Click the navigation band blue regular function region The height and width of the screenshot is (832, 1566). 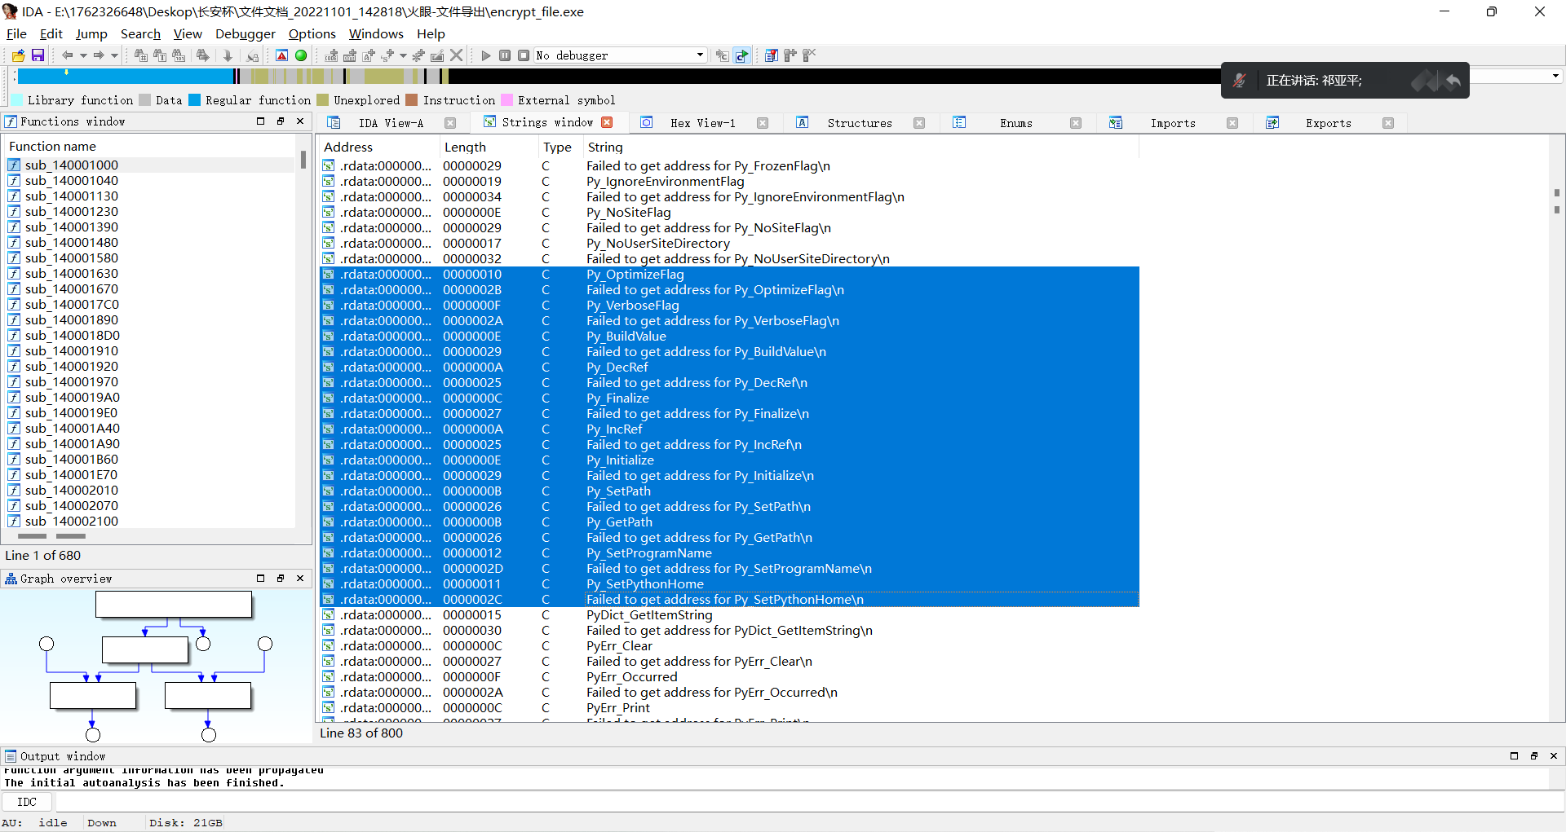126,76
